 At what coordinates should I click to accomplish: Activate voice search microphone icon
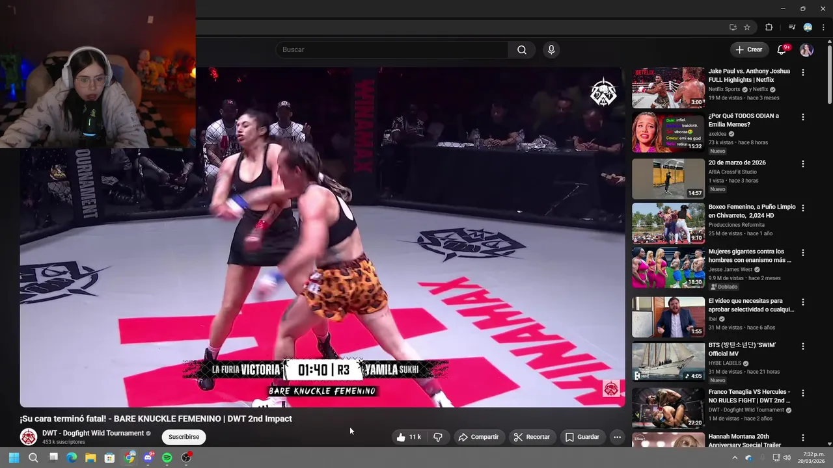pos(551,49)
